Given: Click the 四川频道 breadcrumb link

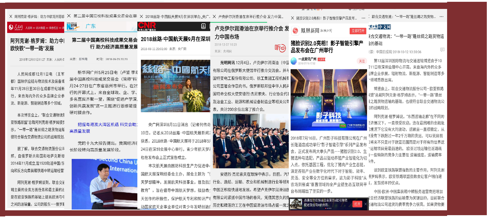Looking at the screenshot, I should (40, 28).
